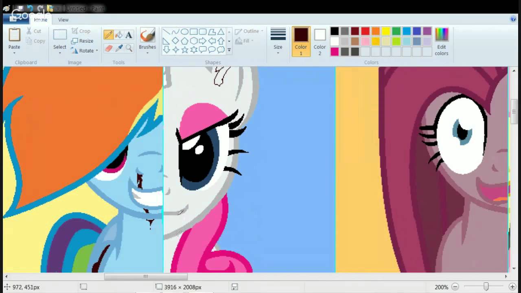Click the Undo arrow in title bar

coord(30,8)
